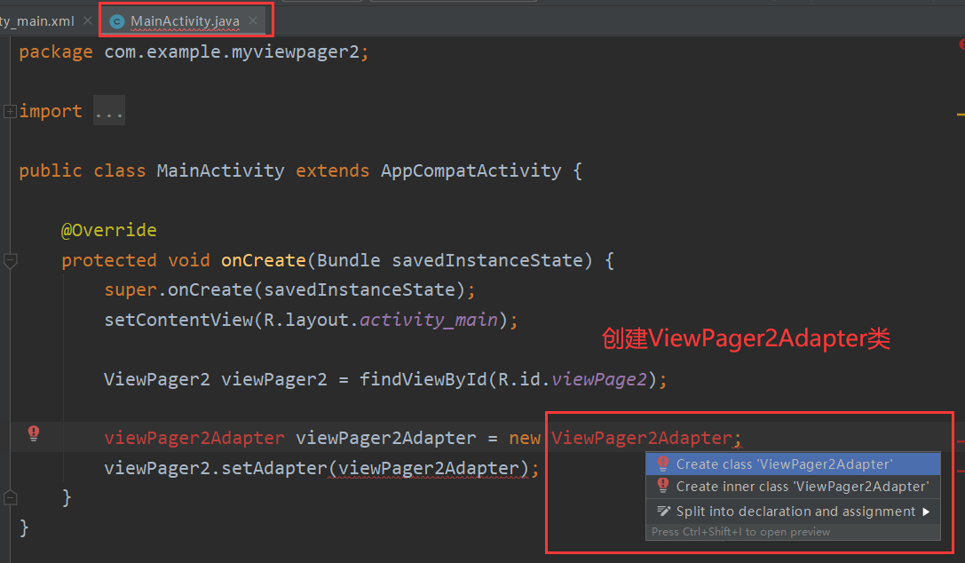Click the error stripe mark at top right
Image resolution: width=965 pixels, height=563 pixels.
(x=962, y=44)
